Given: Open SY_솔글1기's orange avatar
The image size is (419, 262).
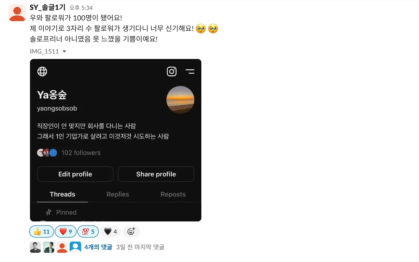Looking at the screenshot, I should 17,13.
